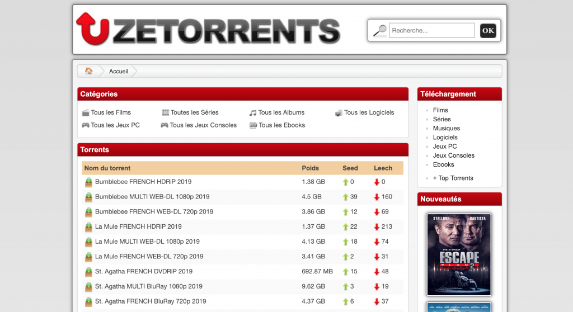Click the download icon next to St. Agatha MULTI BluRay 1080p
Screen dimensions: 573x312
point(88,287)
